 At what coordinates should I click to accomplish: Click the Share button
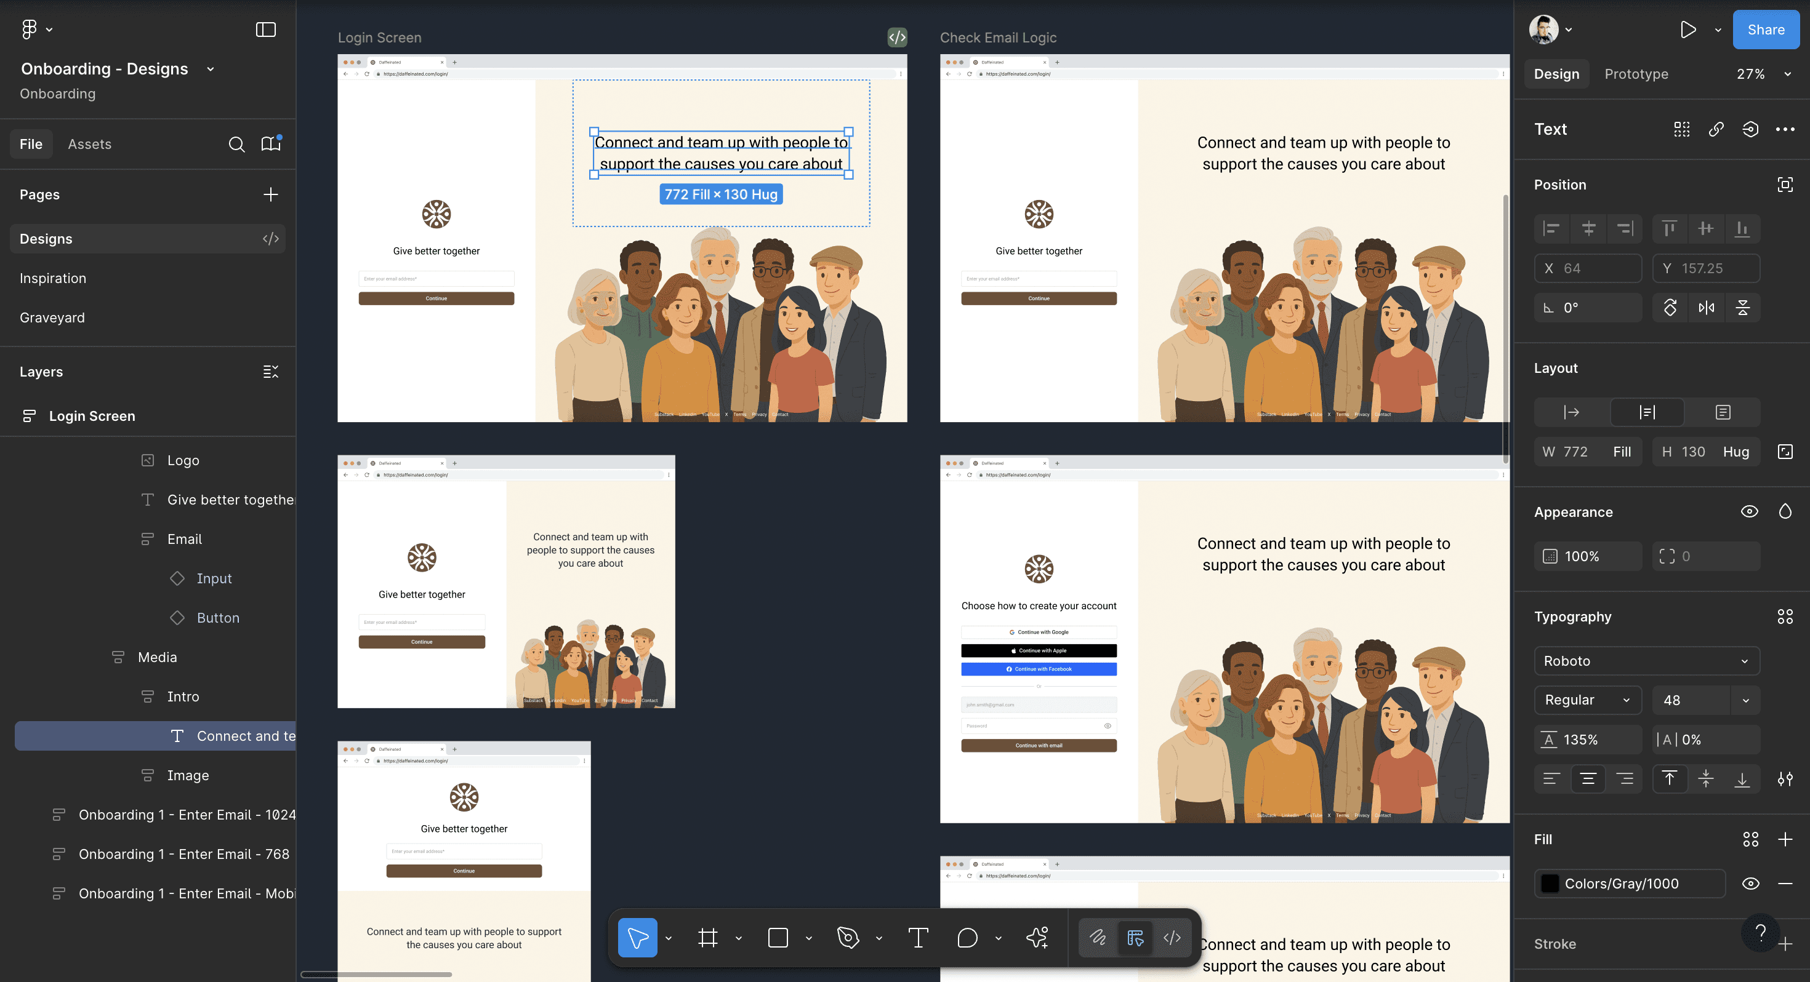tap(1765, 30)
